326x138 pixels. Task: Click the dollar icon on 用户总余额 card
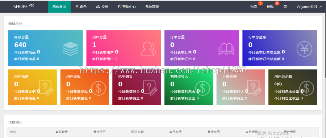click(306, 88)
